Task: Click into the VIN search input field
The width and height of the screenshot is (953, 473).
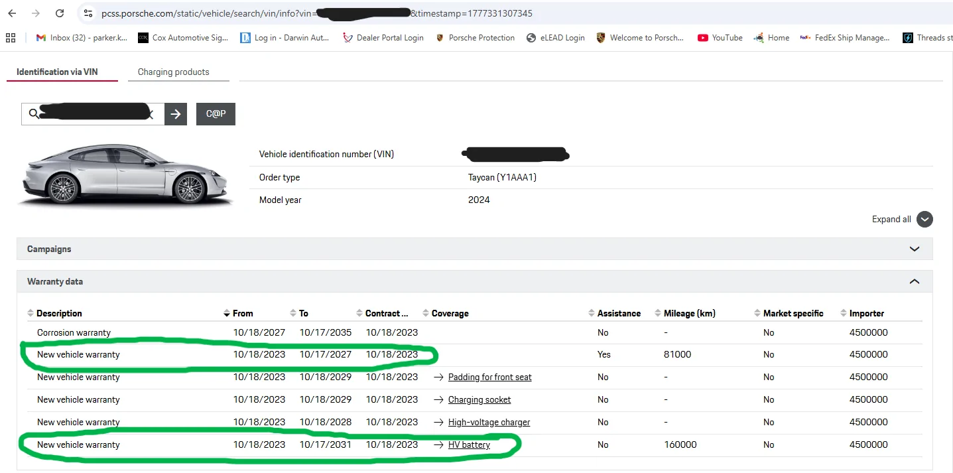Action: click(x=93, y=114)
